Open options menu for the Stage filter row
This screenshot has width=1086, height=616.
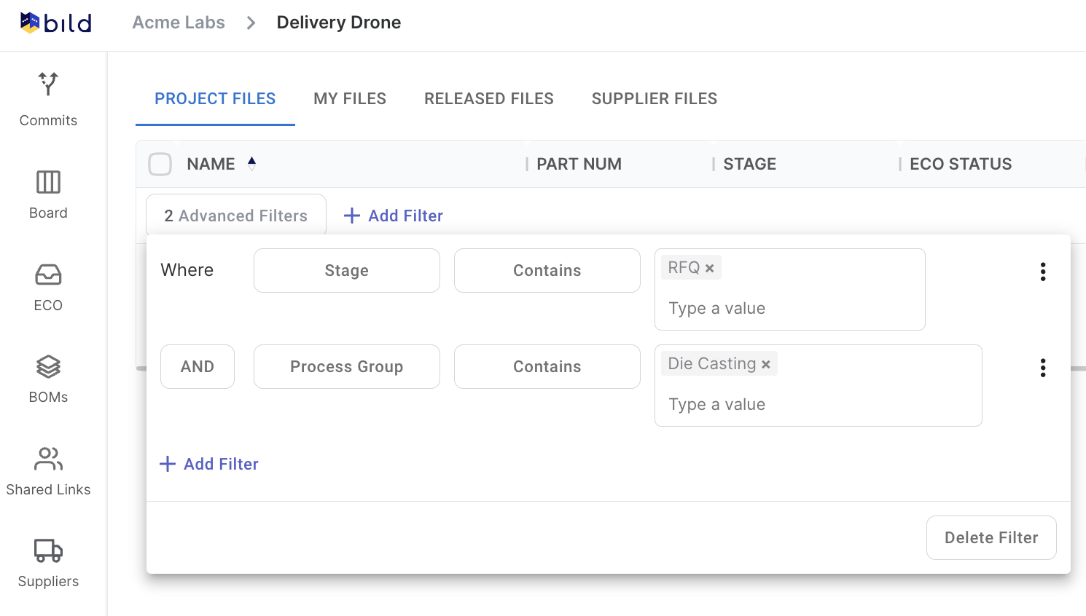(x=1043, y=272)
